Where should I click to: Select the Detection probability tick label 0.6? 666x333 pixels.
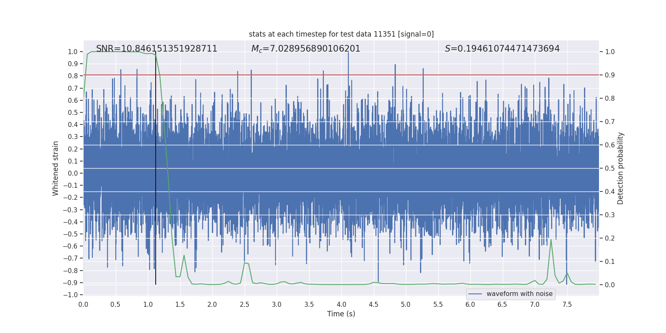(x=610, y=145)
